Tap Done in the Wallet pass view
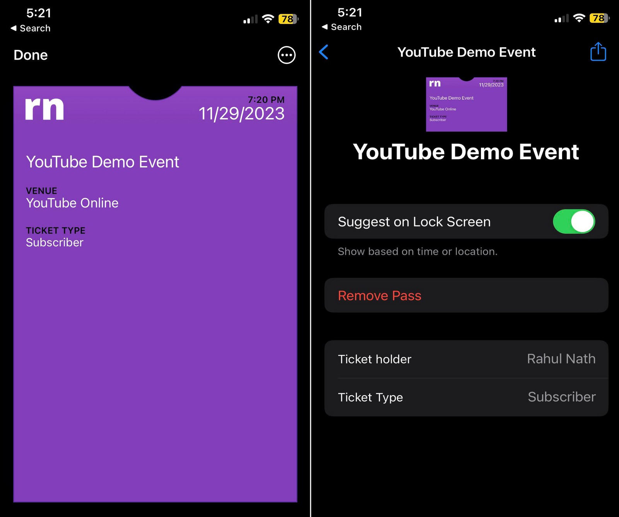This screenshot has width=619, height=517. click(31, 55)
